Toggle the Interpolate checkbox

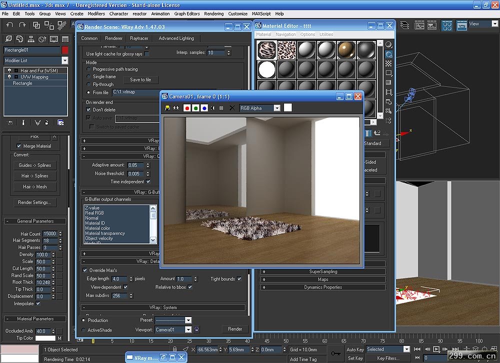[x=38, y=303]
